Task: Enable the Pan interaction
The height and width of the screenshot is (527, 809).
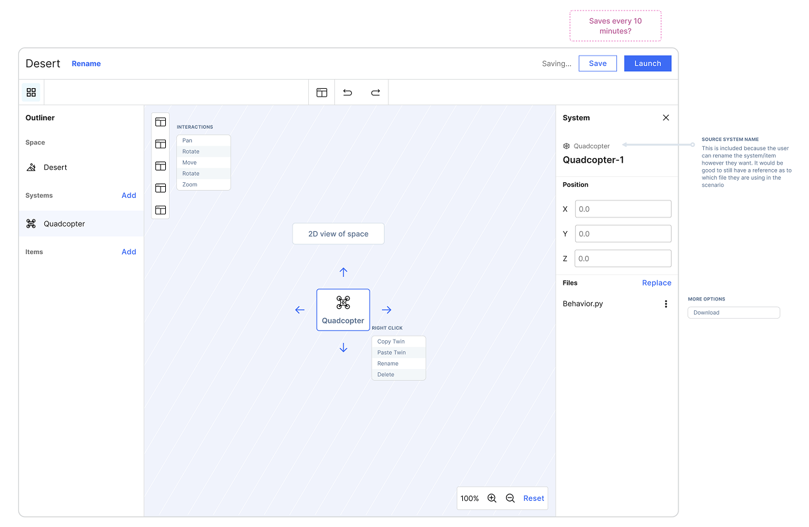Action: [203, 140]
